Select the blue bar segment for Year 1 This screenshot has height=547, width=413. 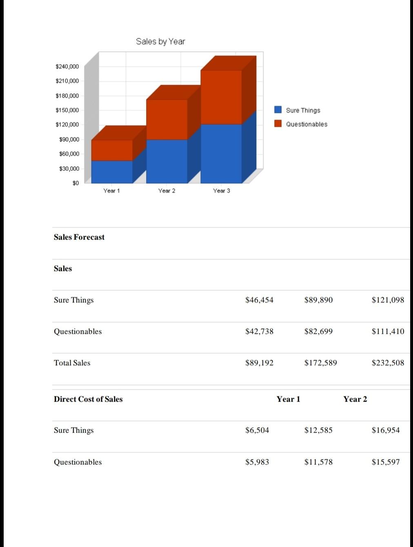pos(111,171)
